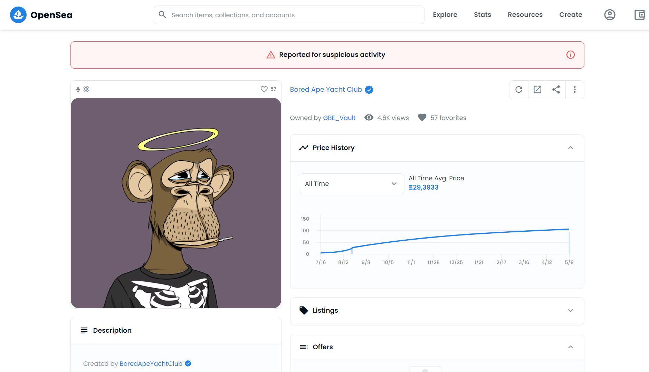Favorite the NFT with the heart icon

click(264, 89)
